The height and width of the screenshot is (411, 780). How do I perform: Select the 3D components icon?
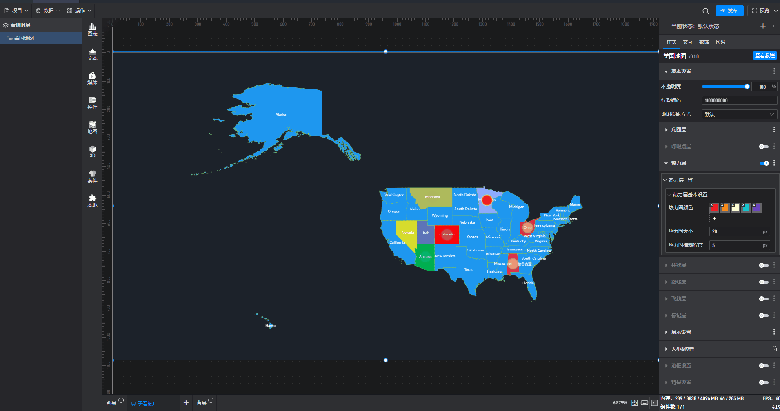(92, 151)
